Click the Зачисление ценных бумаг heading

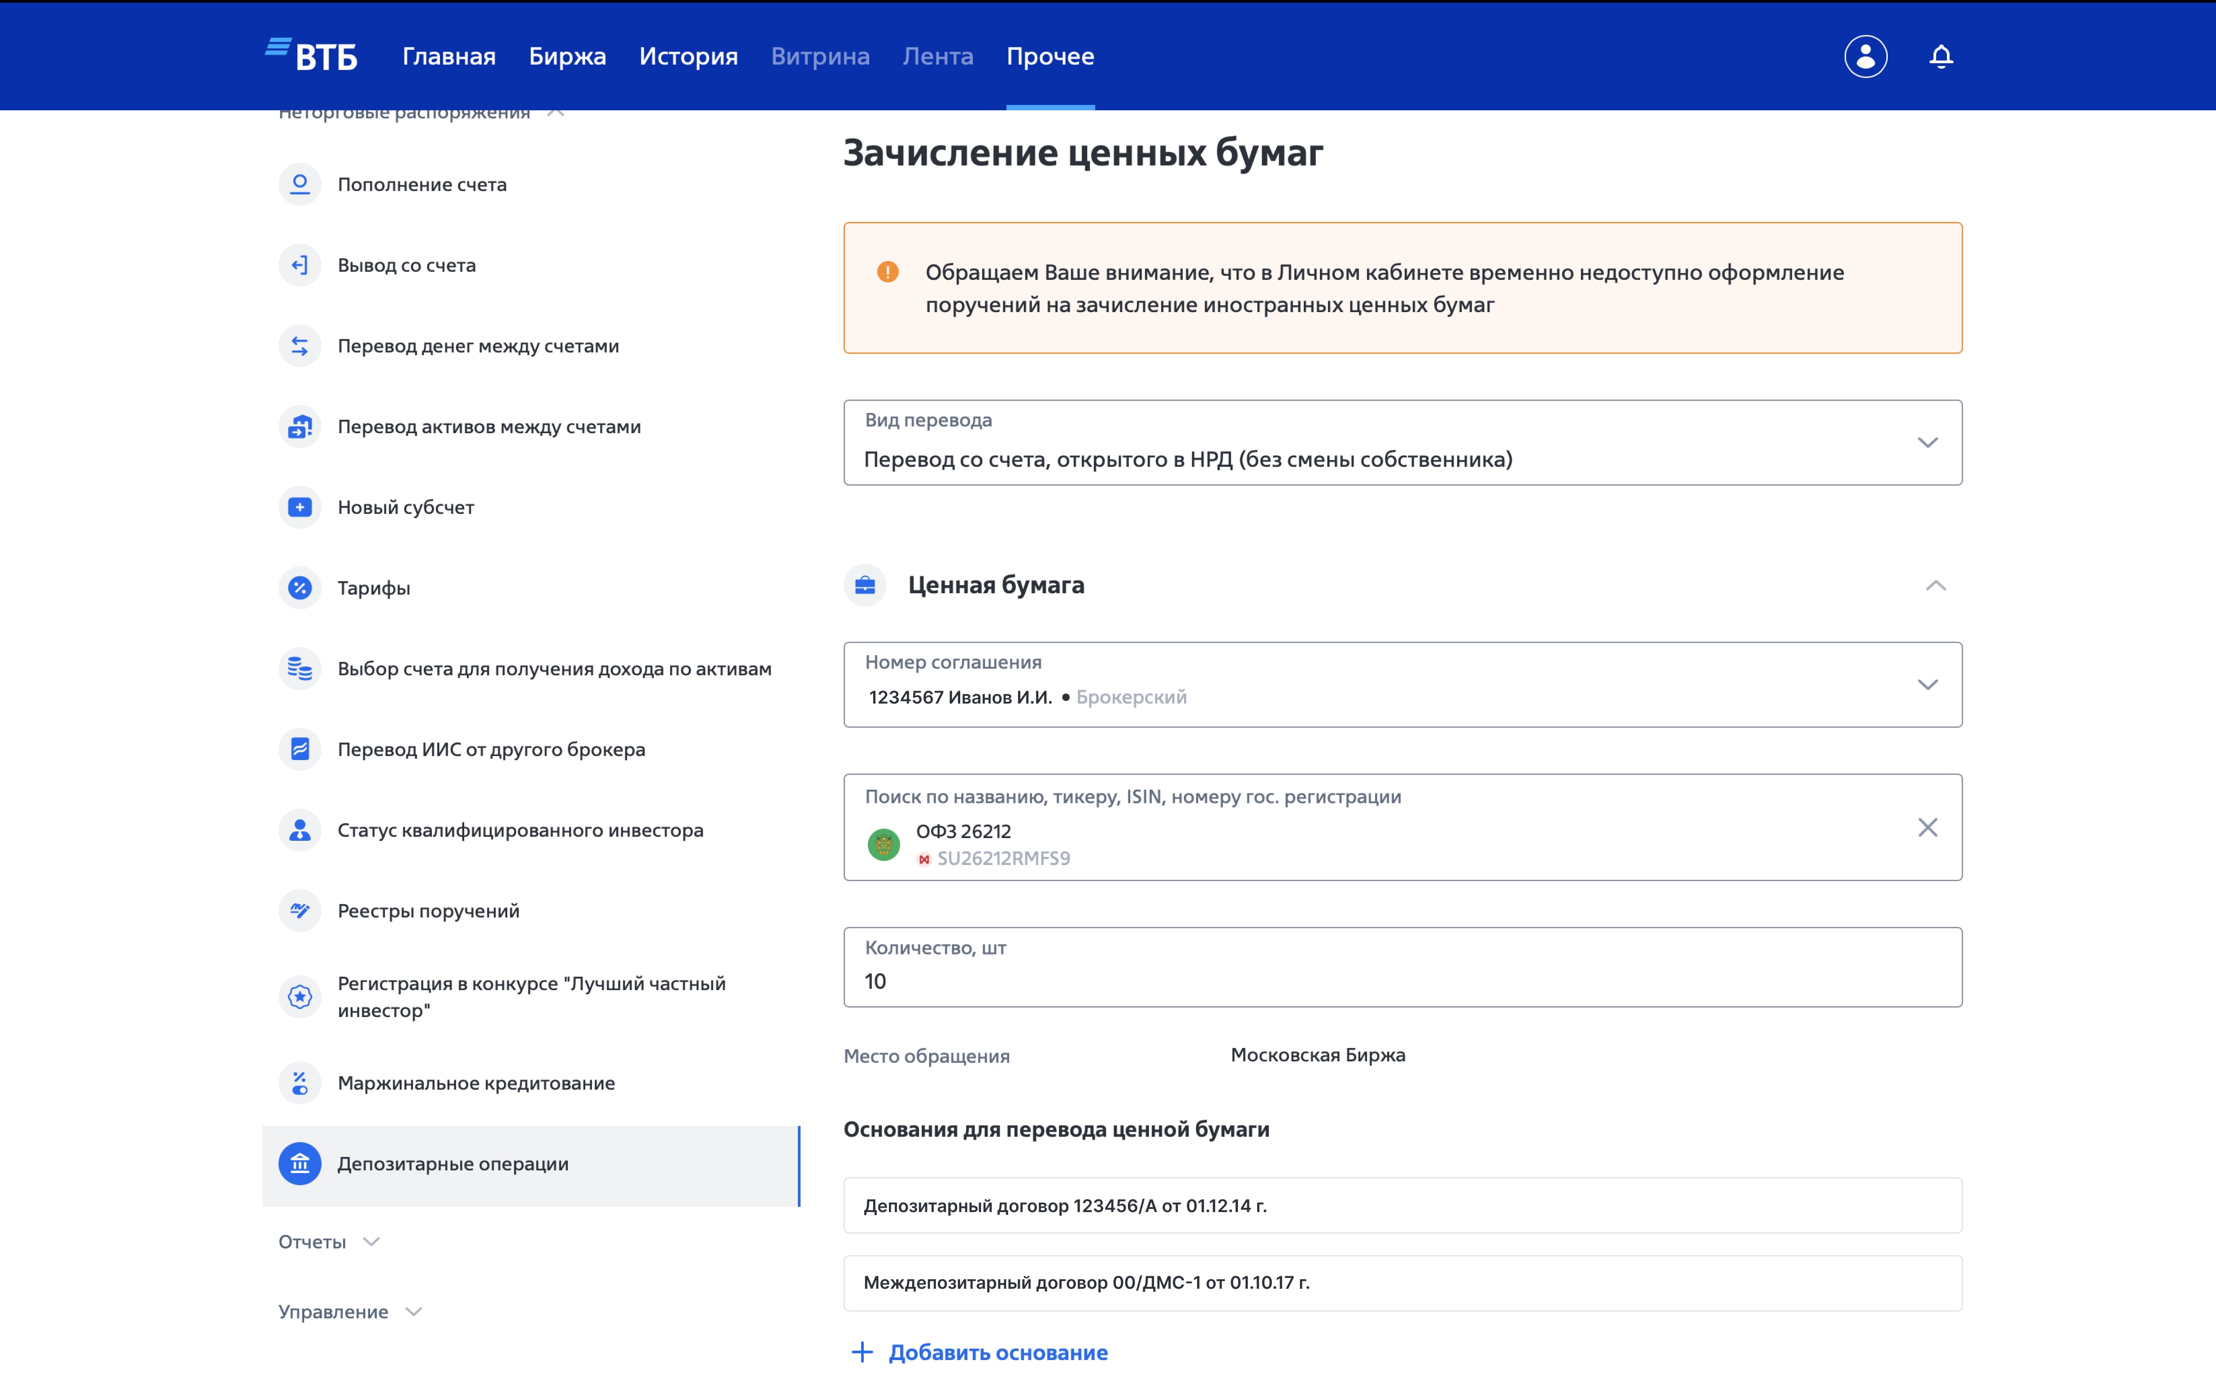pos(1084,153)
